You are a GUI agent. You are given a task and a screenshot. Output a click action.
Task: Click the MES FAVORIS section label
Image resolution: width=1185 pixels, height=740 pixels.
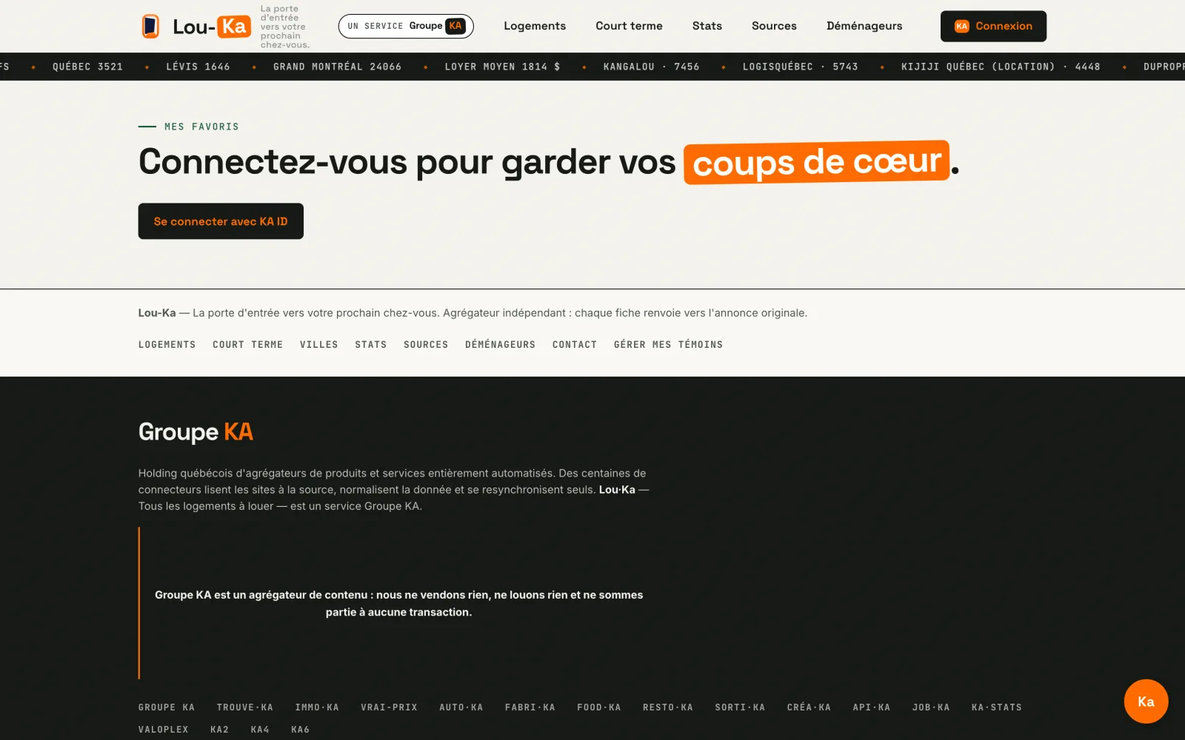point(201,127)
